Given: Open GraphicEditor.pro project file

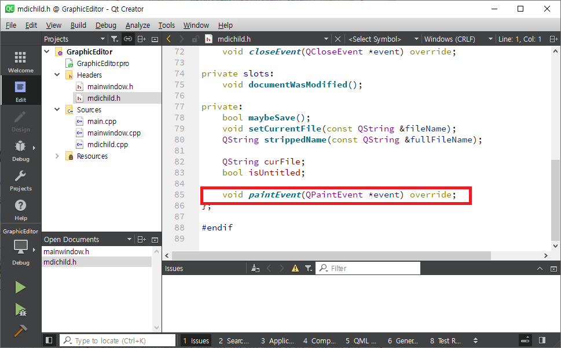Looking at the screenshot, I should [103, 63].
